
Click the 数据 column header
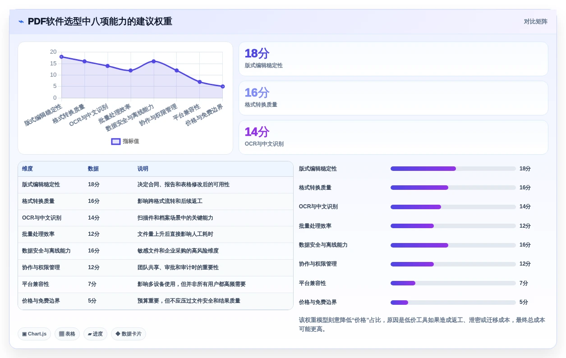93,169
